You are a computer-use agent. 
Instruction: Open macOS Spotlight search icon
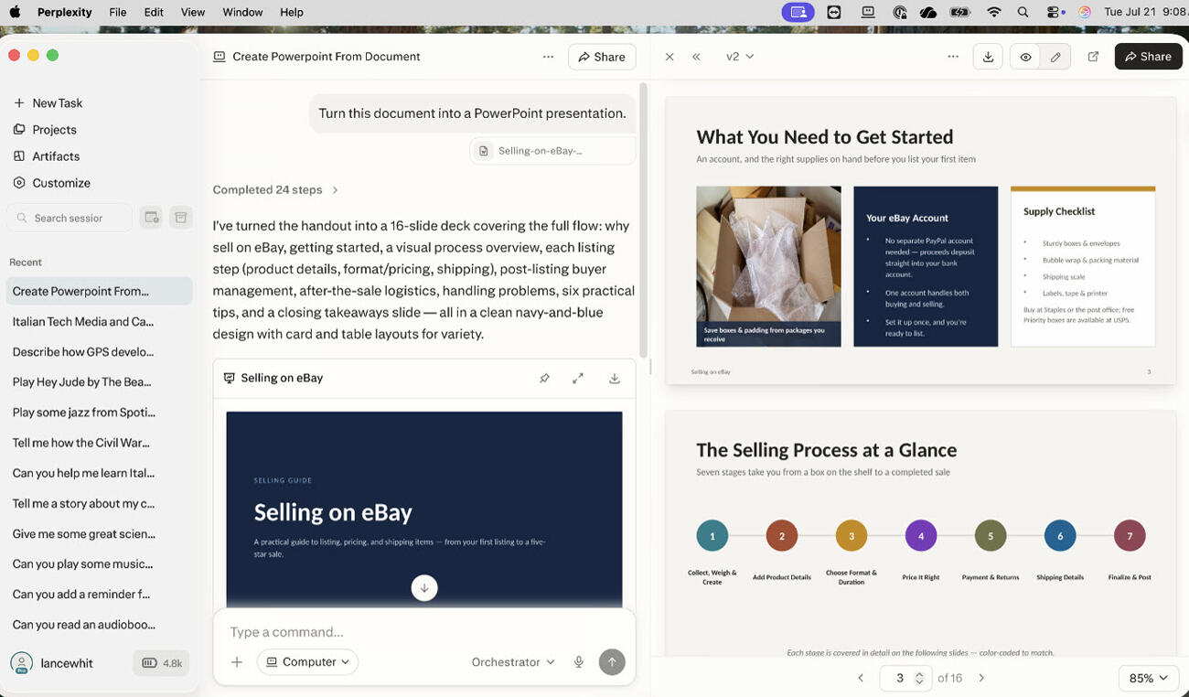click(x=1023, y=12)
